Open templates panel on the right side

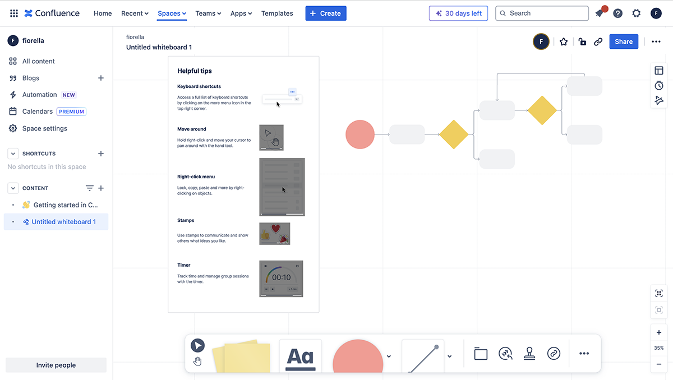point(659,71)
